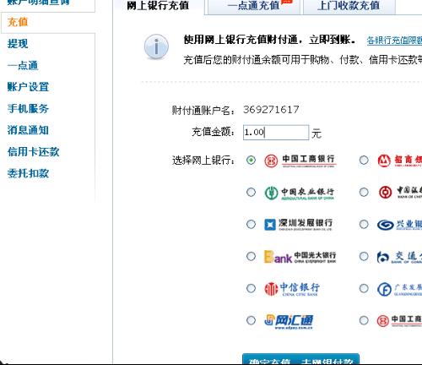
Task: Open 信用卡还款 in the sidebar
Action: 33,152
